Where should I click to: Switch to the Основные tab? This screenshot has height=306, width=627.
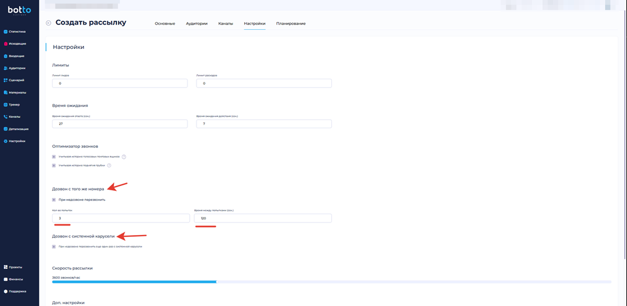[x=165, y=23]
